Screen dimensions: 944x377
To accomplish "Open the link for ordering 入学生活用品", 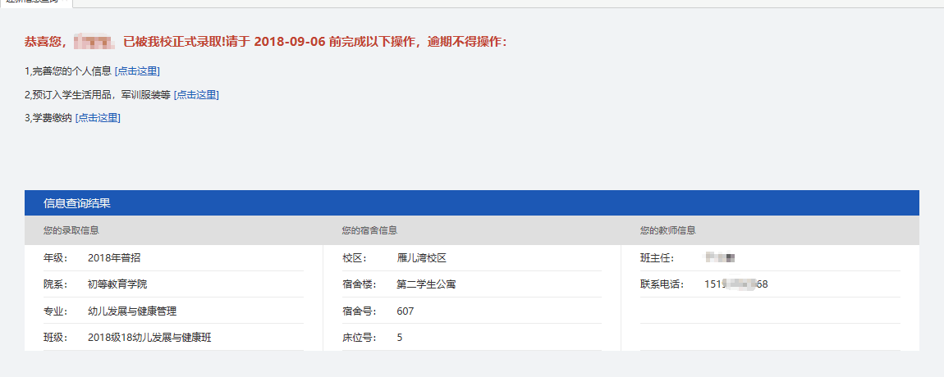I will click(x=196, y=95).
